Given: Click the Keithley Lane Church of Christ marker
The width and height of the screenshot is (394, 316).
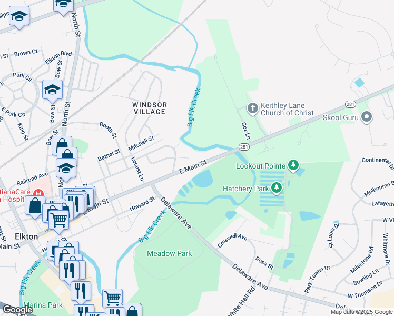Looking at the screenshot, I should (x=252, y=108).
